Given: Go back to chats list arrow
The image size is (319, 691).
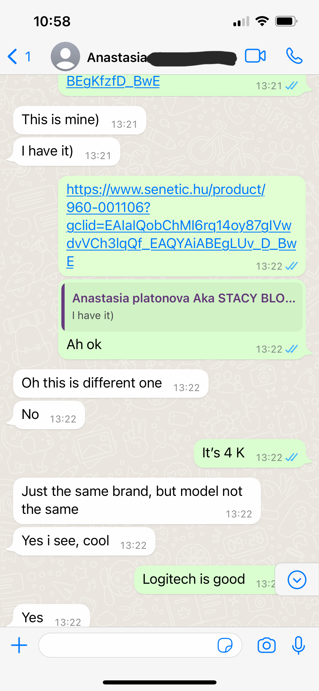Looking at the screenshot, I should 13,56.
